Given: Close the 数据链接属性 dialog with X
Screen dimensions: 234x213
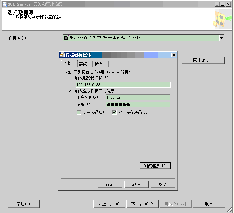Looking at the screenshot, I should 174,55.
